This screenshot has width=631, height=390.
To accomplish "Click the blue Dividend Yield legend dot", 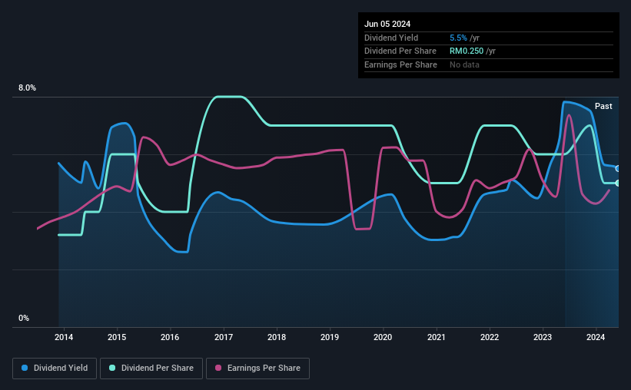I will coord(25,368).
